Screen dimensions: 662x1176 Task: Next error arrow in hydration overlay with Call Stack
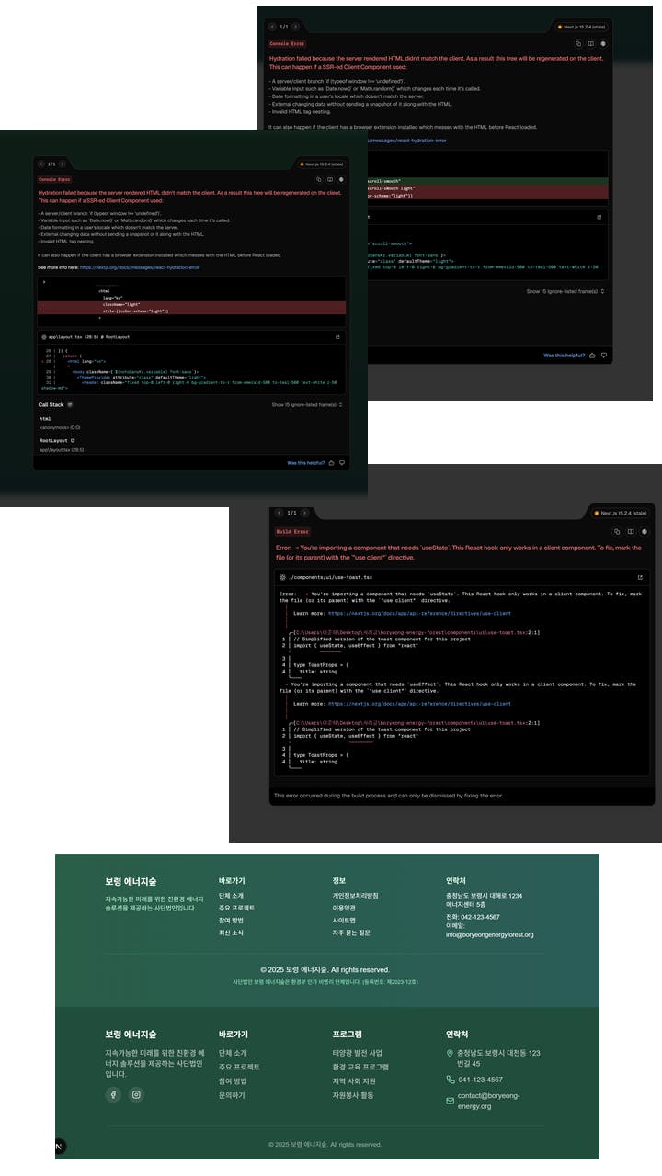click(x=62, y=164)
